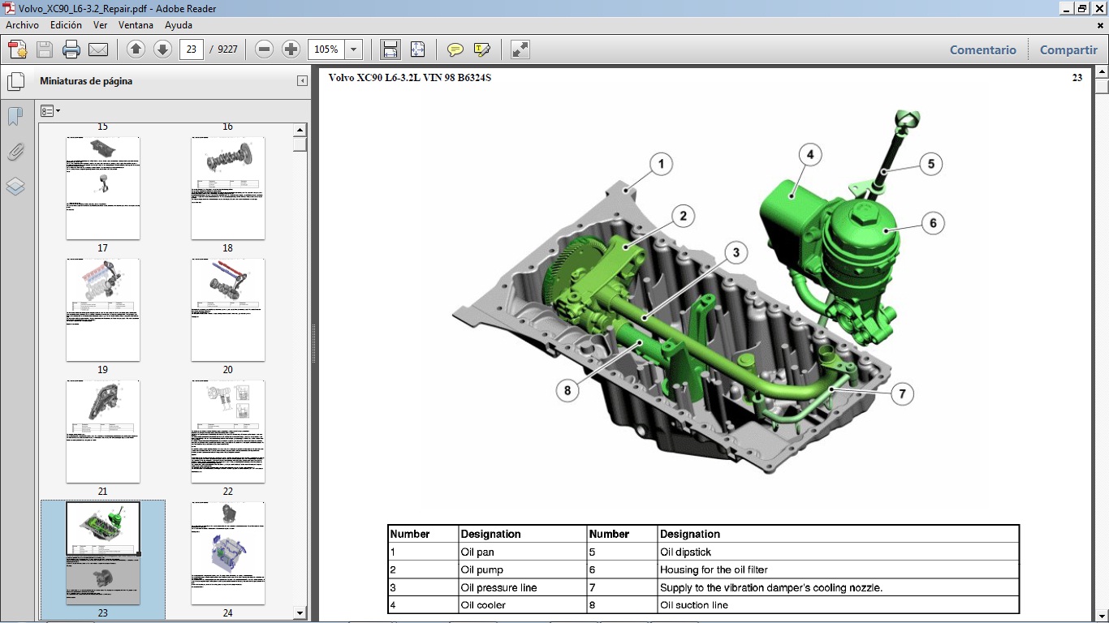Select the page 19 thumbnail
Viewport: 1109px width, 623px height.
pyautogui.click(x=103, y=310)
